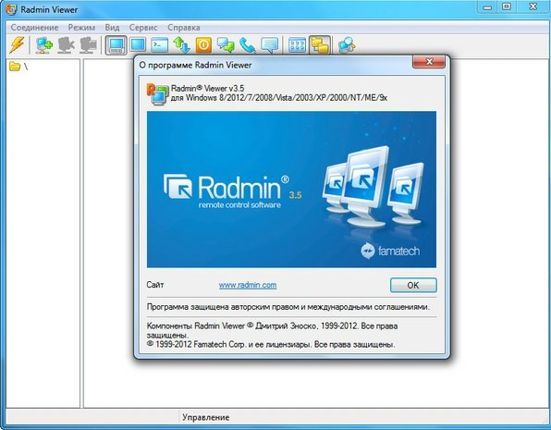The image size is (551, 430).
Task: Open the Соединение menu
Action: tap(34, 28)
